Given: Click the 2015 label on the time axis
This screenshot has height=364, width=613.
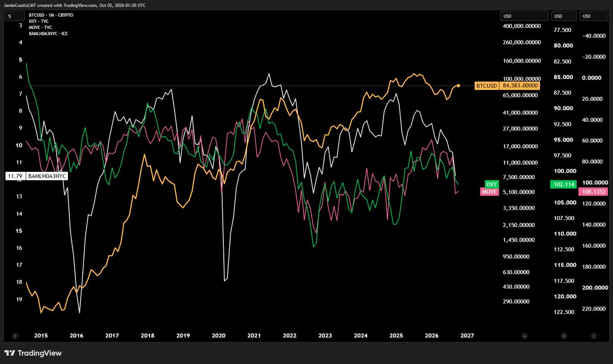Looking at the screenshot, I should click(x=40, y=335).
